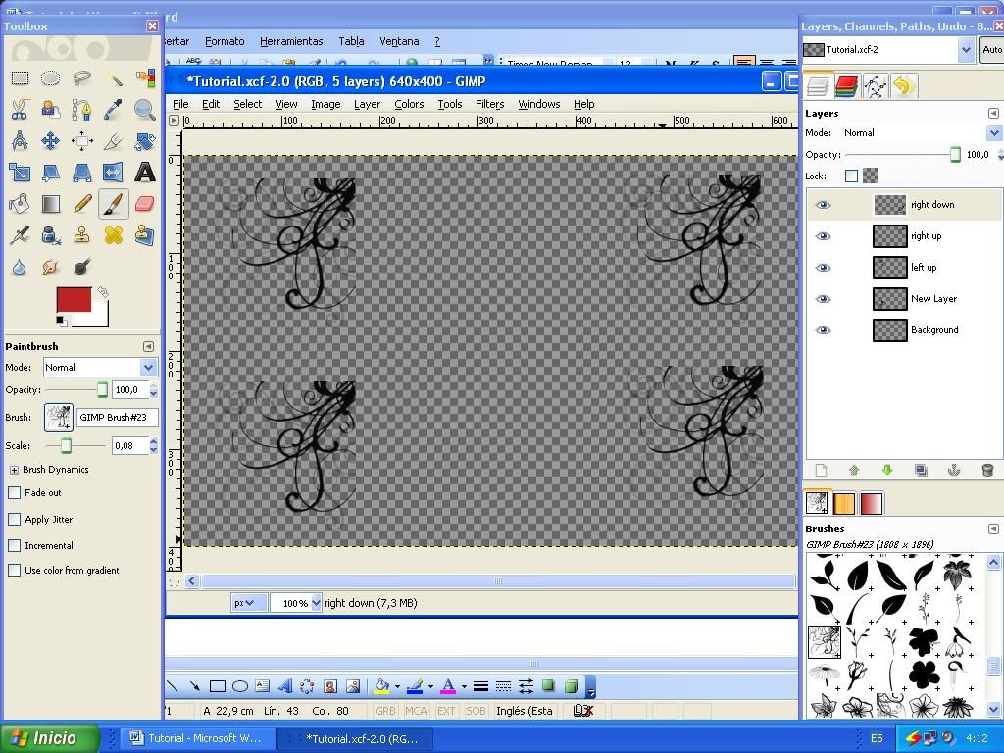The width and height of the screenshot is (1004, 753).
Task: Switch to the Paths tab in Layers dialog
Action: coord(877,85)
